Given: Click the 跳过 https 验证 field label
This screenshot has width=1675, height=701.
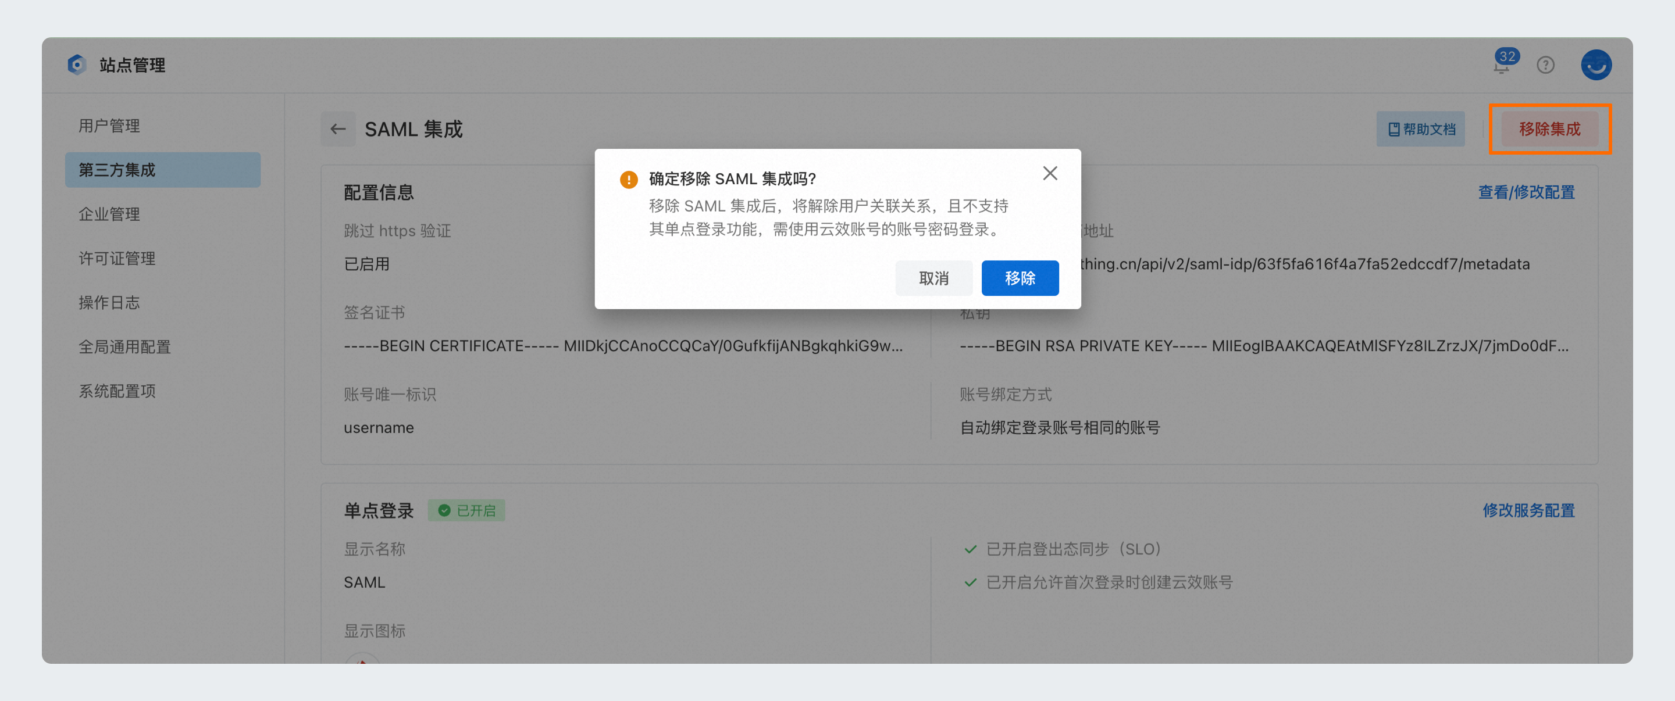Looking at the screenshot, I should (397, 231).
